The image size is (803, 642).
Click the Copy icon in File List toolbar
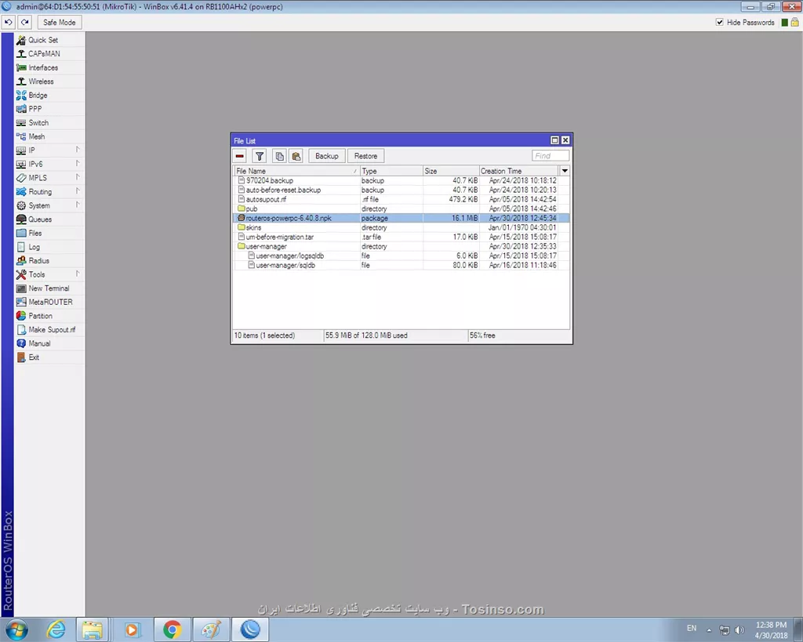click(x=280, y=156)
